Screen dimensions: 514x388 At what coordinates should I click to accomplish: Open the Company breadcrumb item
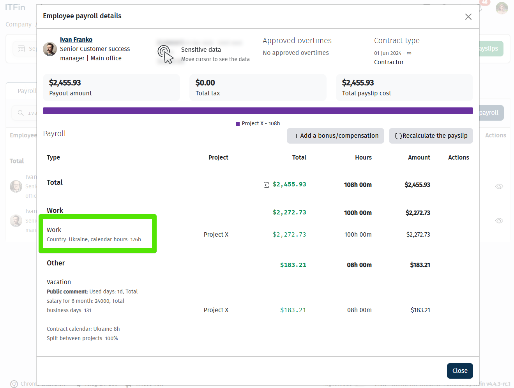(x=18, y=24)
